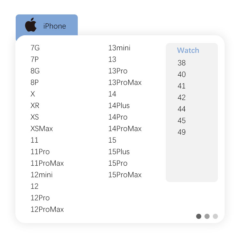Select the 11ProMax entry
240x233 pixels.
(47, 163)
